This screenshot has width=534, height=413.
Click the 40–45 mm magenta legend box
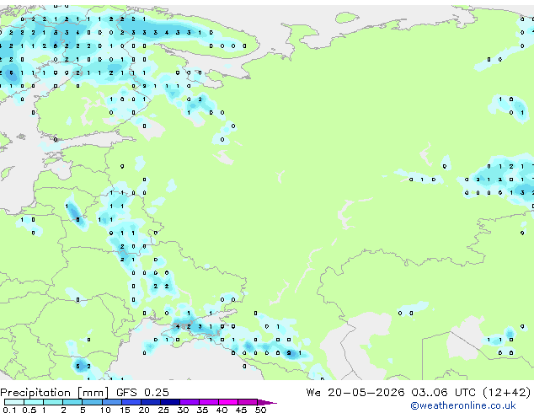point(228,402)
